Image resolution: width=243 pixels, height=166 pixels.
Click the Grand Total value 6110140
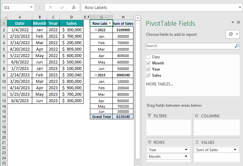tap(123, 117)
